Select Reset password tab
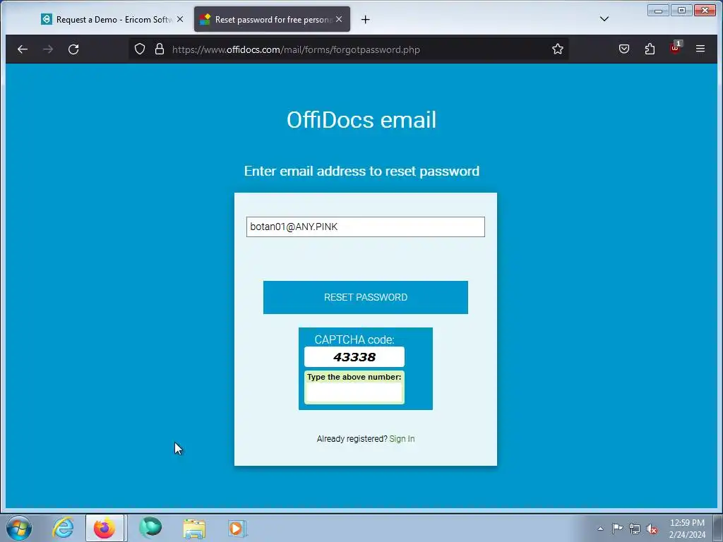Image resolution: width=723 pixels, height=542 pixels. coord(272,19)
